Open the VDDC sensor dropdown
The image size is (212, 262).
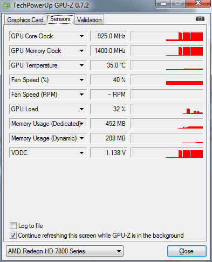(x=81, y=153)
